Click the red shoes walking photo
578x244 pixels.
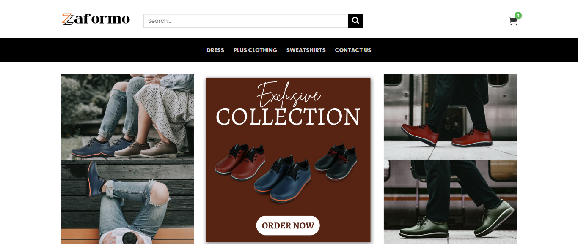(450, 117)
